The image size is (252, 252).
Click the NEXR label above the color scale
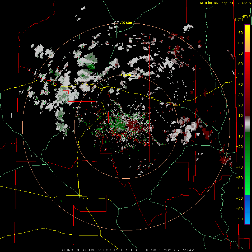[x=246, y=17]
